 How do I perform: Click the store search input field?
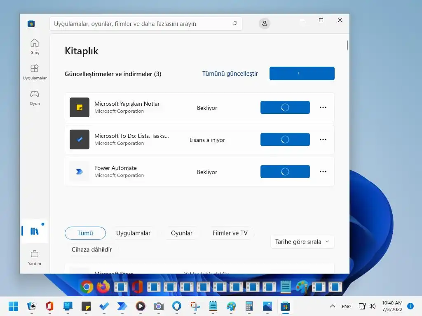pos(146,23)
